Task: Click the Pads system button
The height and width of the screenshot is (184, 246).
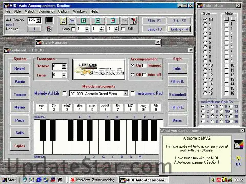Action: [19, 120]
